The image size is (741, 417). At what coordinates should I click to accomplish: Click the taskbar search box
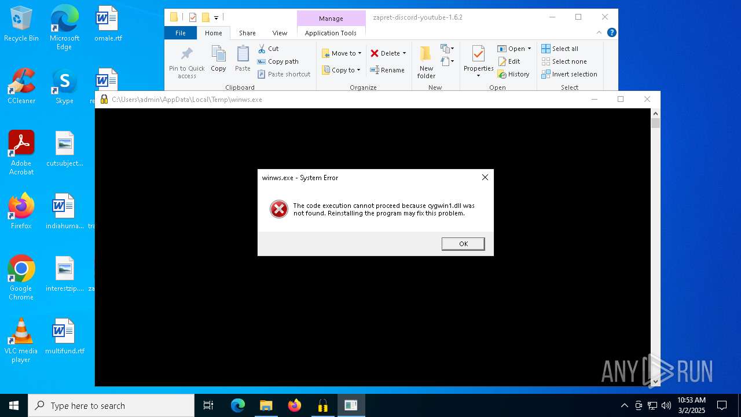click(111, 405)
